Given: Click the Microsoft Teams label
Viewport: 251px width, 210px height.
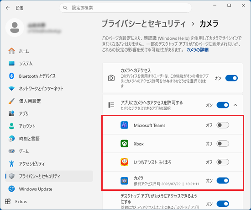Looking at the screenshot, I should [x=150, y=125].
